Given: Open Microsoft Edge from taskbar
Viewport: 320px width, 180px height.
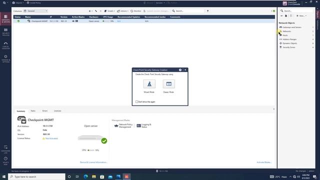Looking at the screenshot, I should [x=85, y=176].
